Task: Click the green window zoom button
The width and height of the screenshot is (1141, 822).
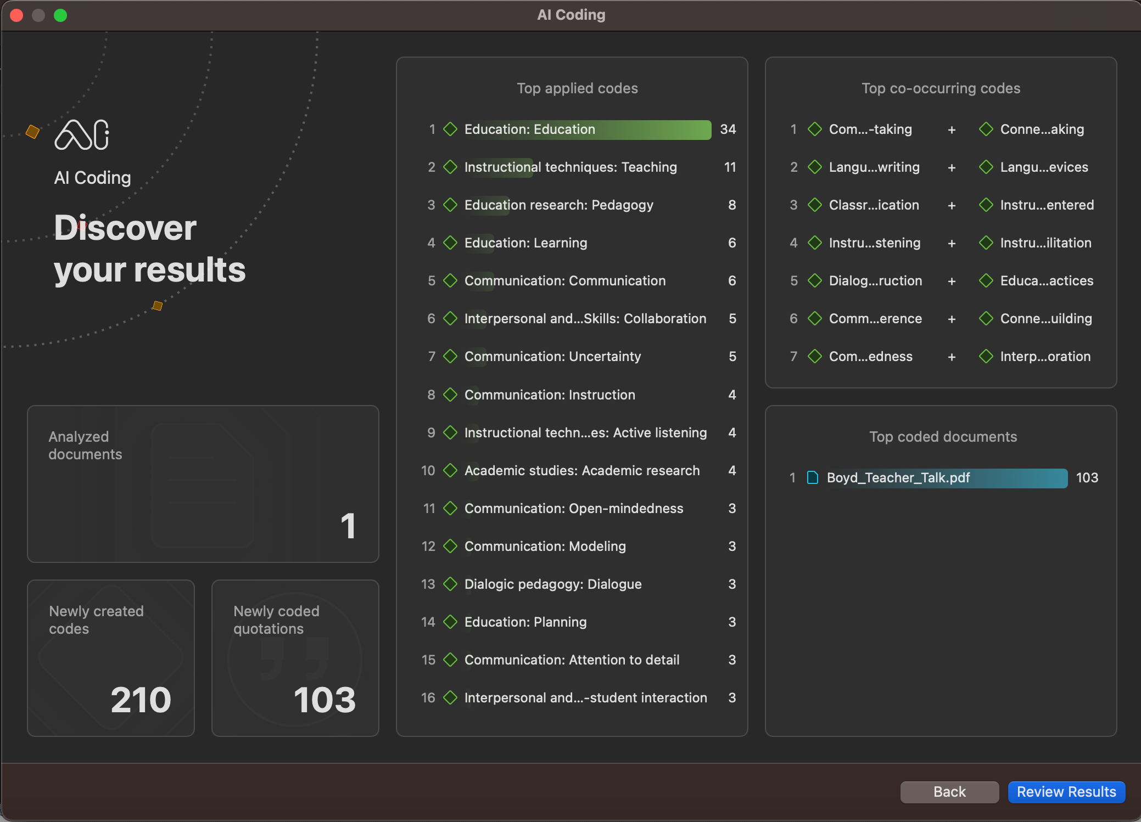Action: (60, 15)
